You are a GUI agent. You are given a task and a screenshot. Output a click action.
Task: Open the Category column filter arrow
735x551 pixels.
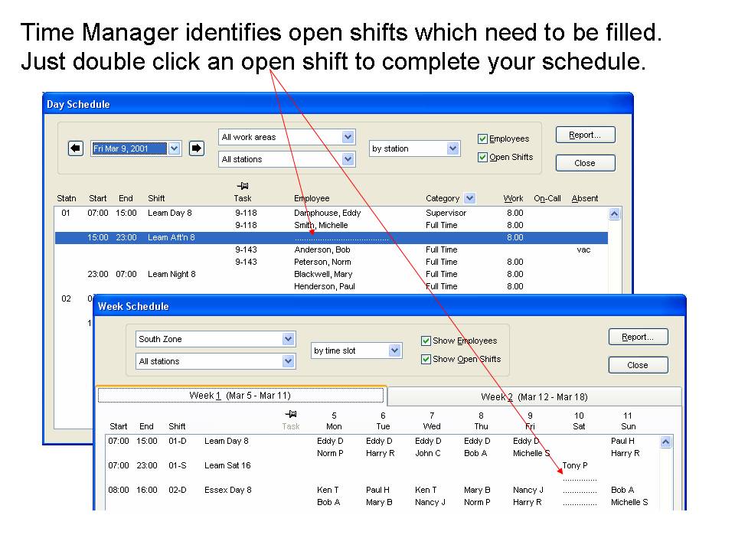pos(469,198)
